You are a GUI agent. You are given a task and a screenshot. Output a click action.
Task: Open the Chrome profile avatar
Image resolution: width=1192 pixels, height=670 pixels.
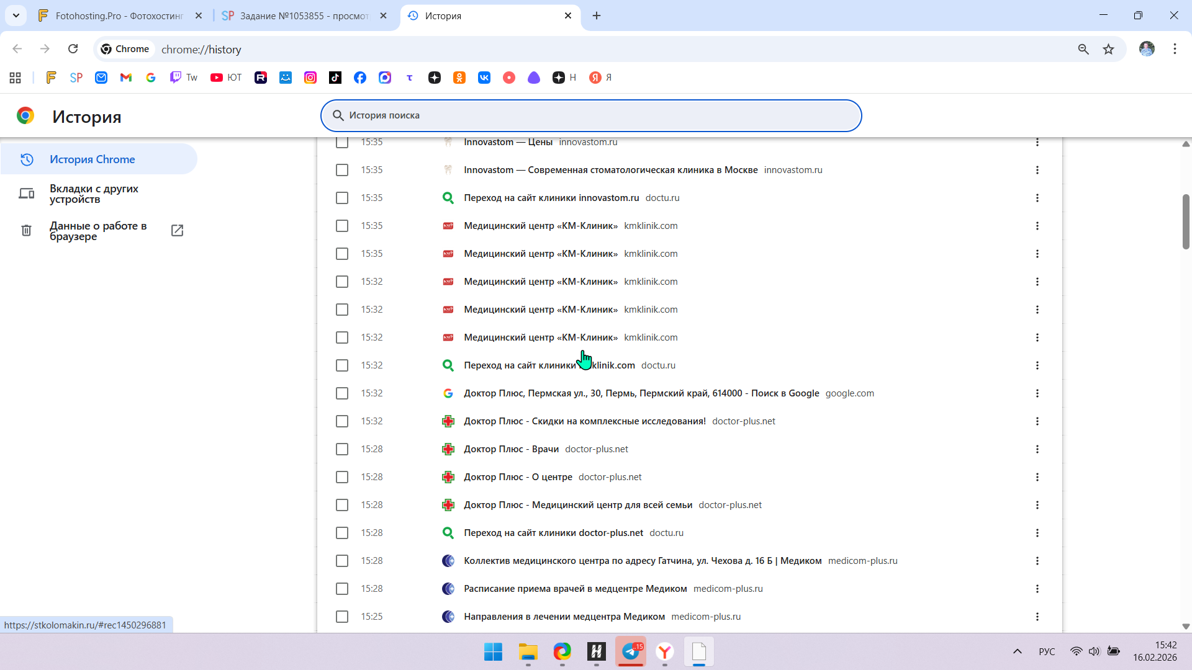(x=1147, y=49)
